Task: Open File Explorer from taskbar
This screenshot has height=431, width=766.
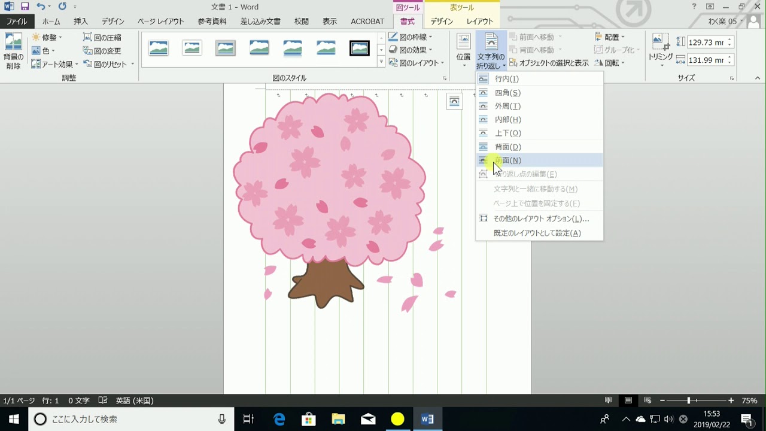Action: click(x=338, y=419)
